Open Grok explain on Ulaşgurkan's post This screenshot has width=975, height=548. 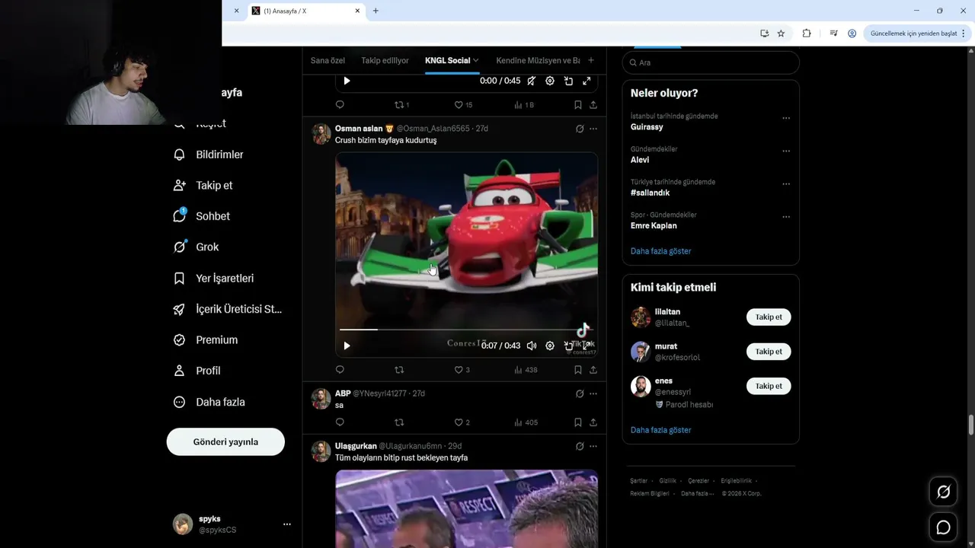coord(580,446)
